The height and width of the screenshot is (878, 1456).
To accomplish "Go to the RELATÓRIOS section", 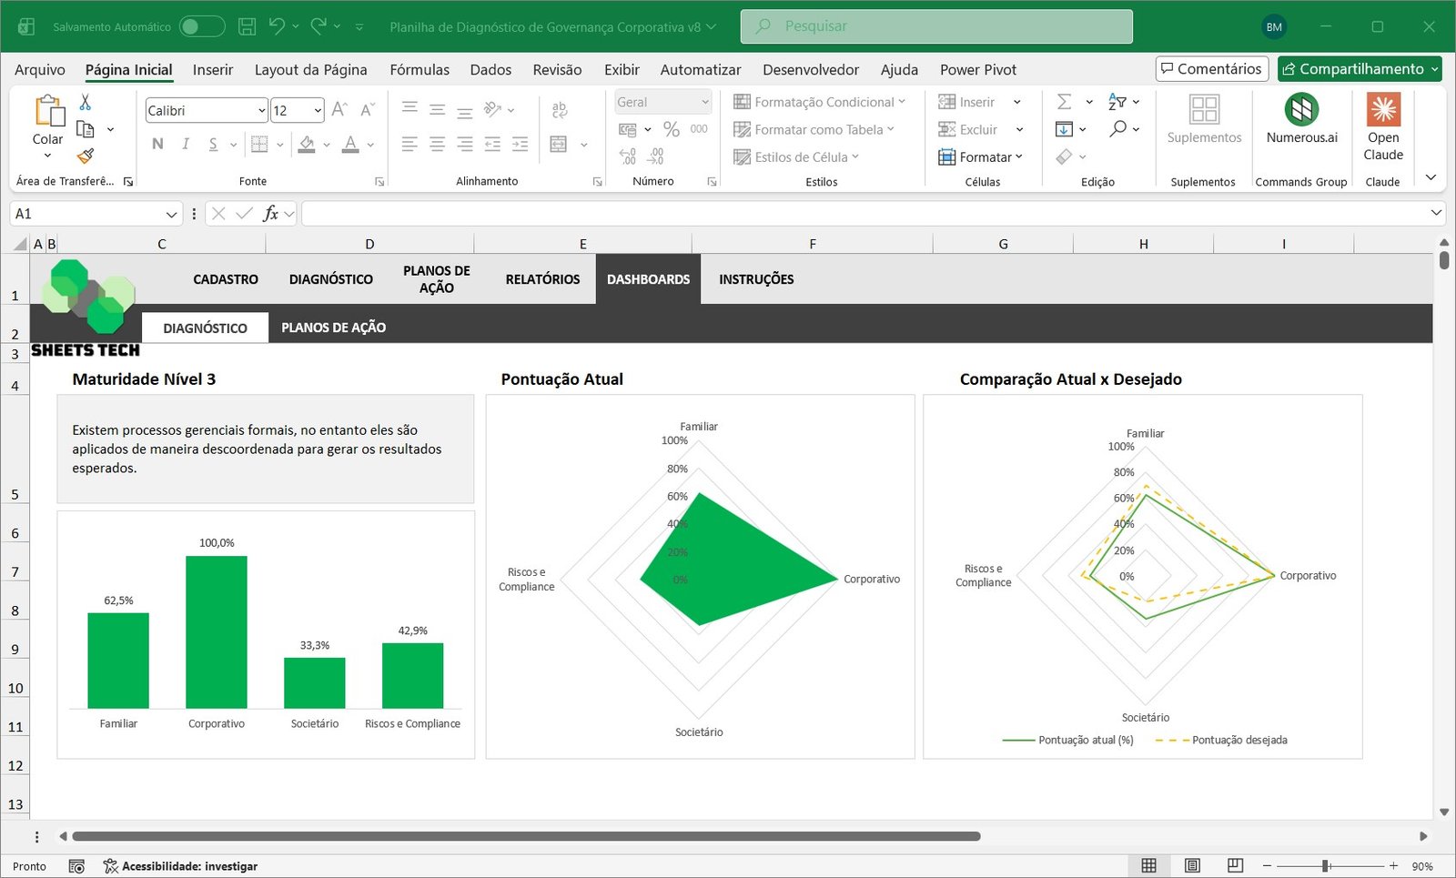I will [542, 279].
